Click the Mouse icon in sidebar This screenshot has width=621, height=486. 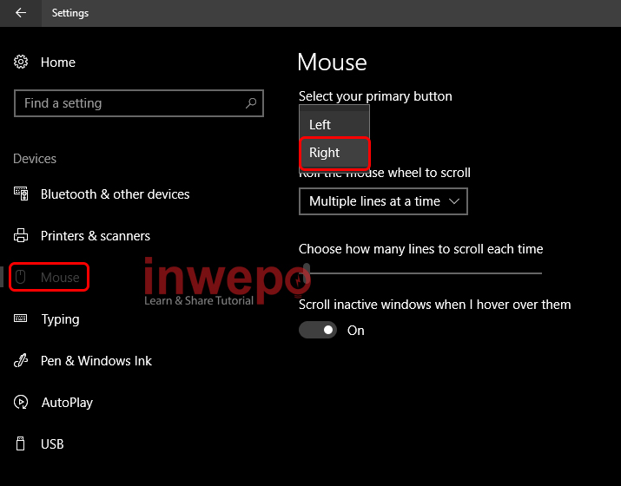(21, 278)
